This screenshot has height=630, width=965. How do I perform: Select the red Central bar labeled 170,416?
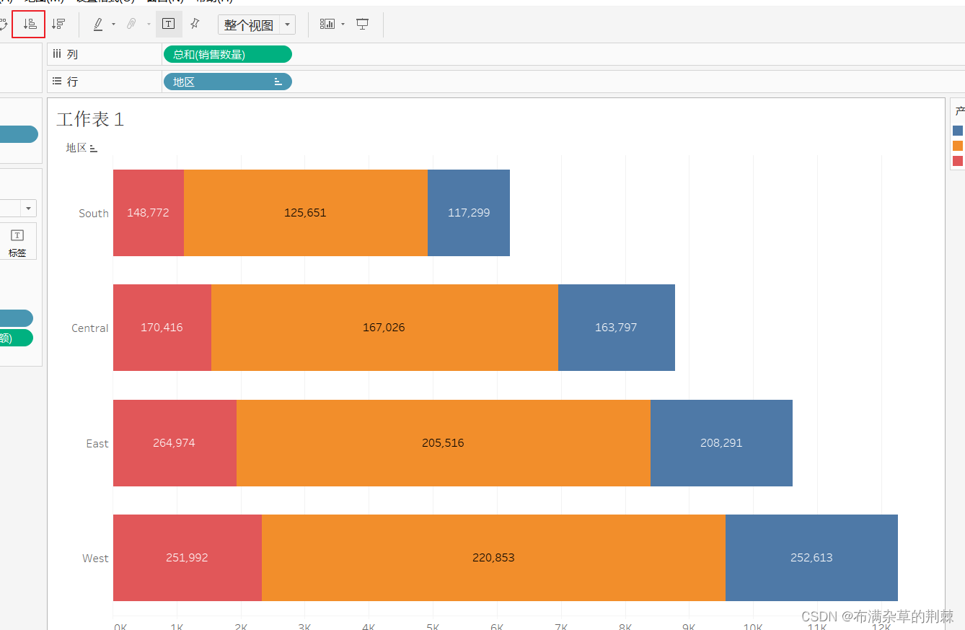pos(162,328)
